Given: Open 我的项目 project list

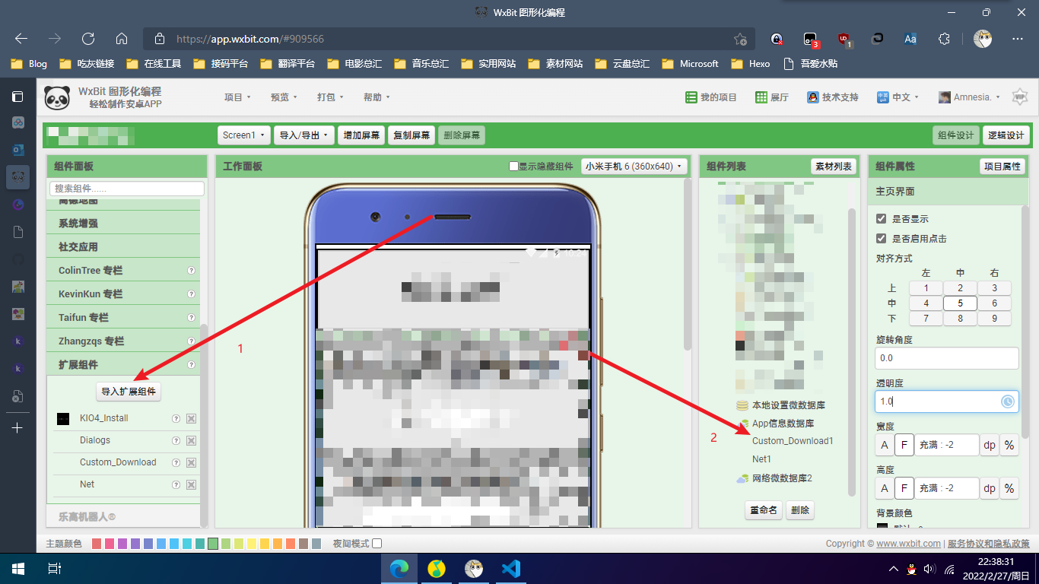Looking at the screenshot, I should coord(711,97).
